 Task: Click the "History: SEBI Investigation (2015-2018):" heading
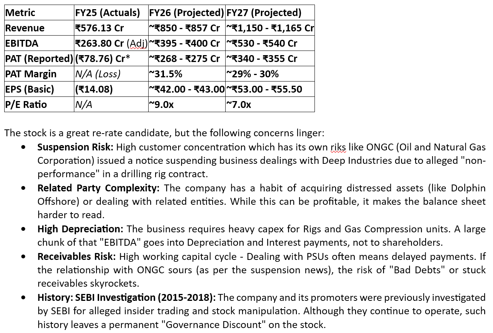pos(126,297)
